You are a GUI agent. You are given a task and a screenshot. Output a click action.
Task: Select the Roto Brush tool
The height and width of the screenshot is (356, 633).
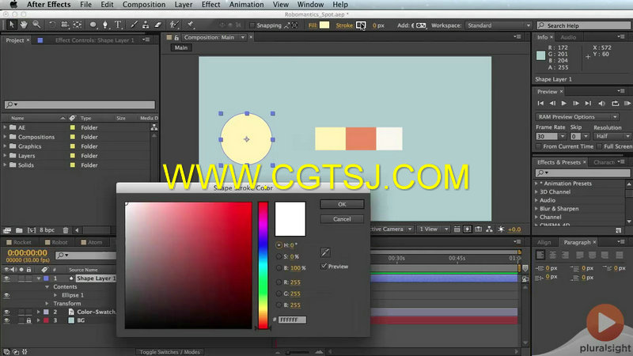point(174,25)
